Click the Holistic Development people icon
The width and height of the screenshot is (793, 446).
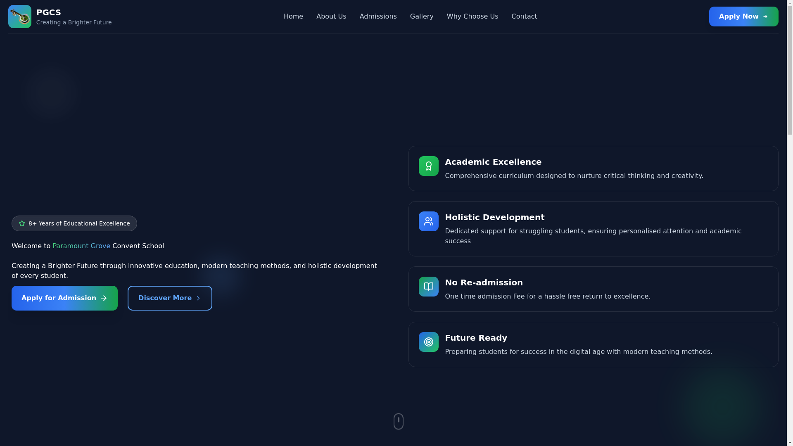(428, 221)
